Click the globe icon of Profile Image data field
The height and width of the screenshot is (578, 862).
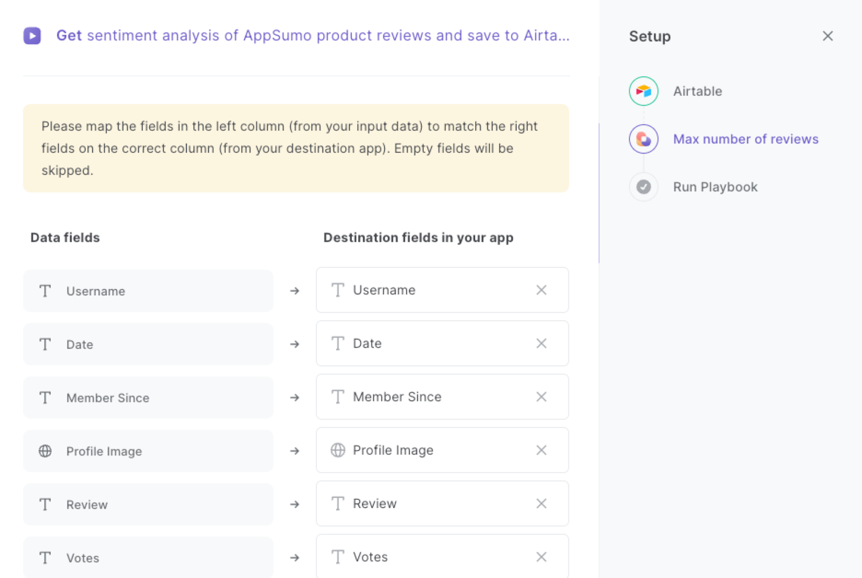[x=45, y=450]
